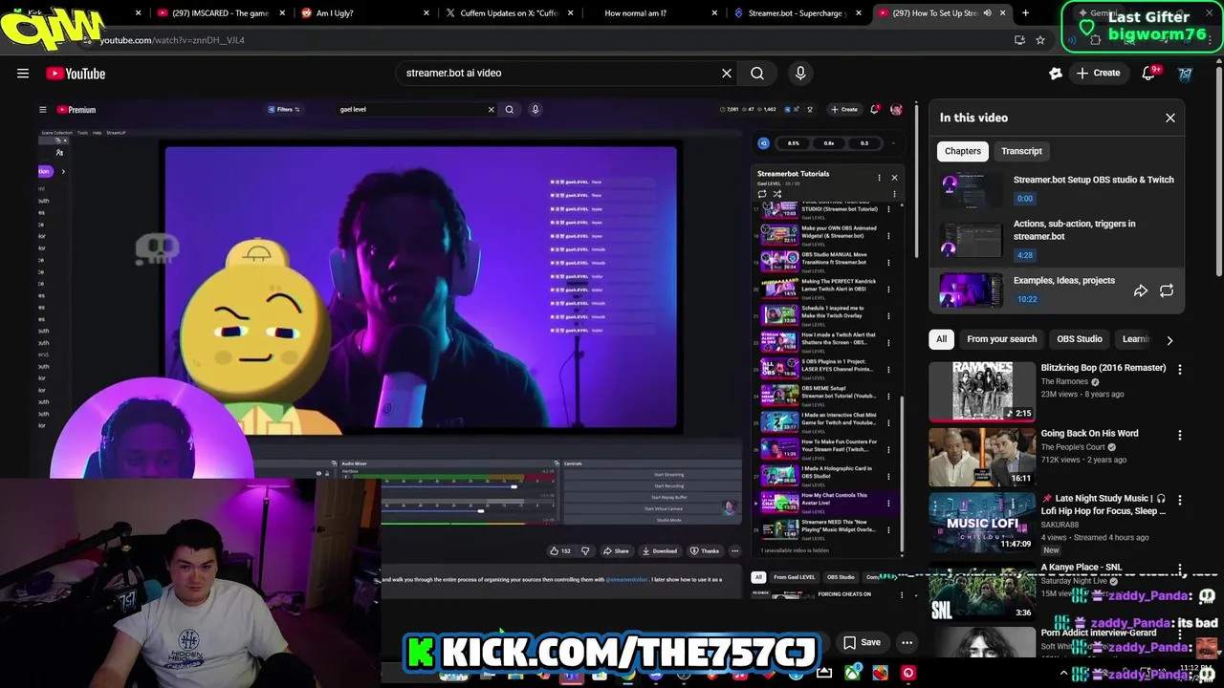Click the 'Actions, sub-action, triggers' chapter thumbnail
The image size is (1224, 688).
click(x=972, y=241)
